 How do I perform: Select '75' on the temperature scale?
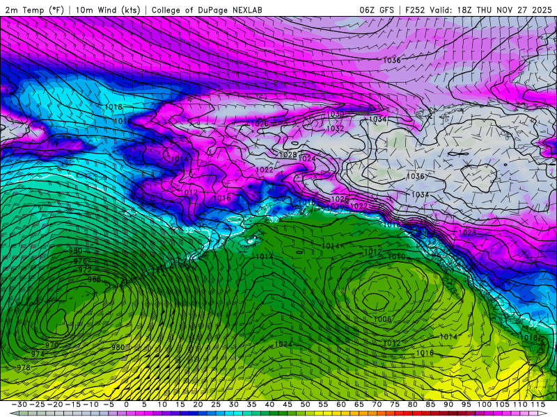pos(395,404)
